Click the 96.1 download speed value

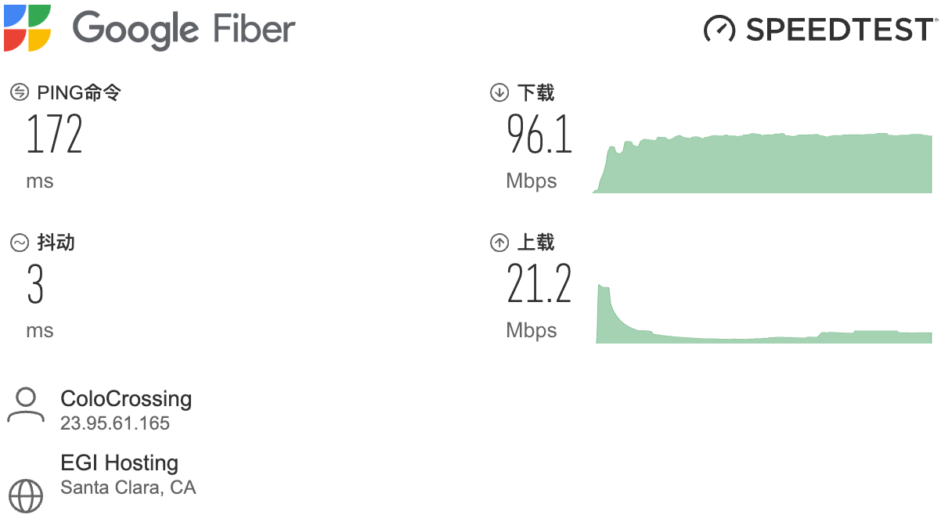[x=539, y=135]
